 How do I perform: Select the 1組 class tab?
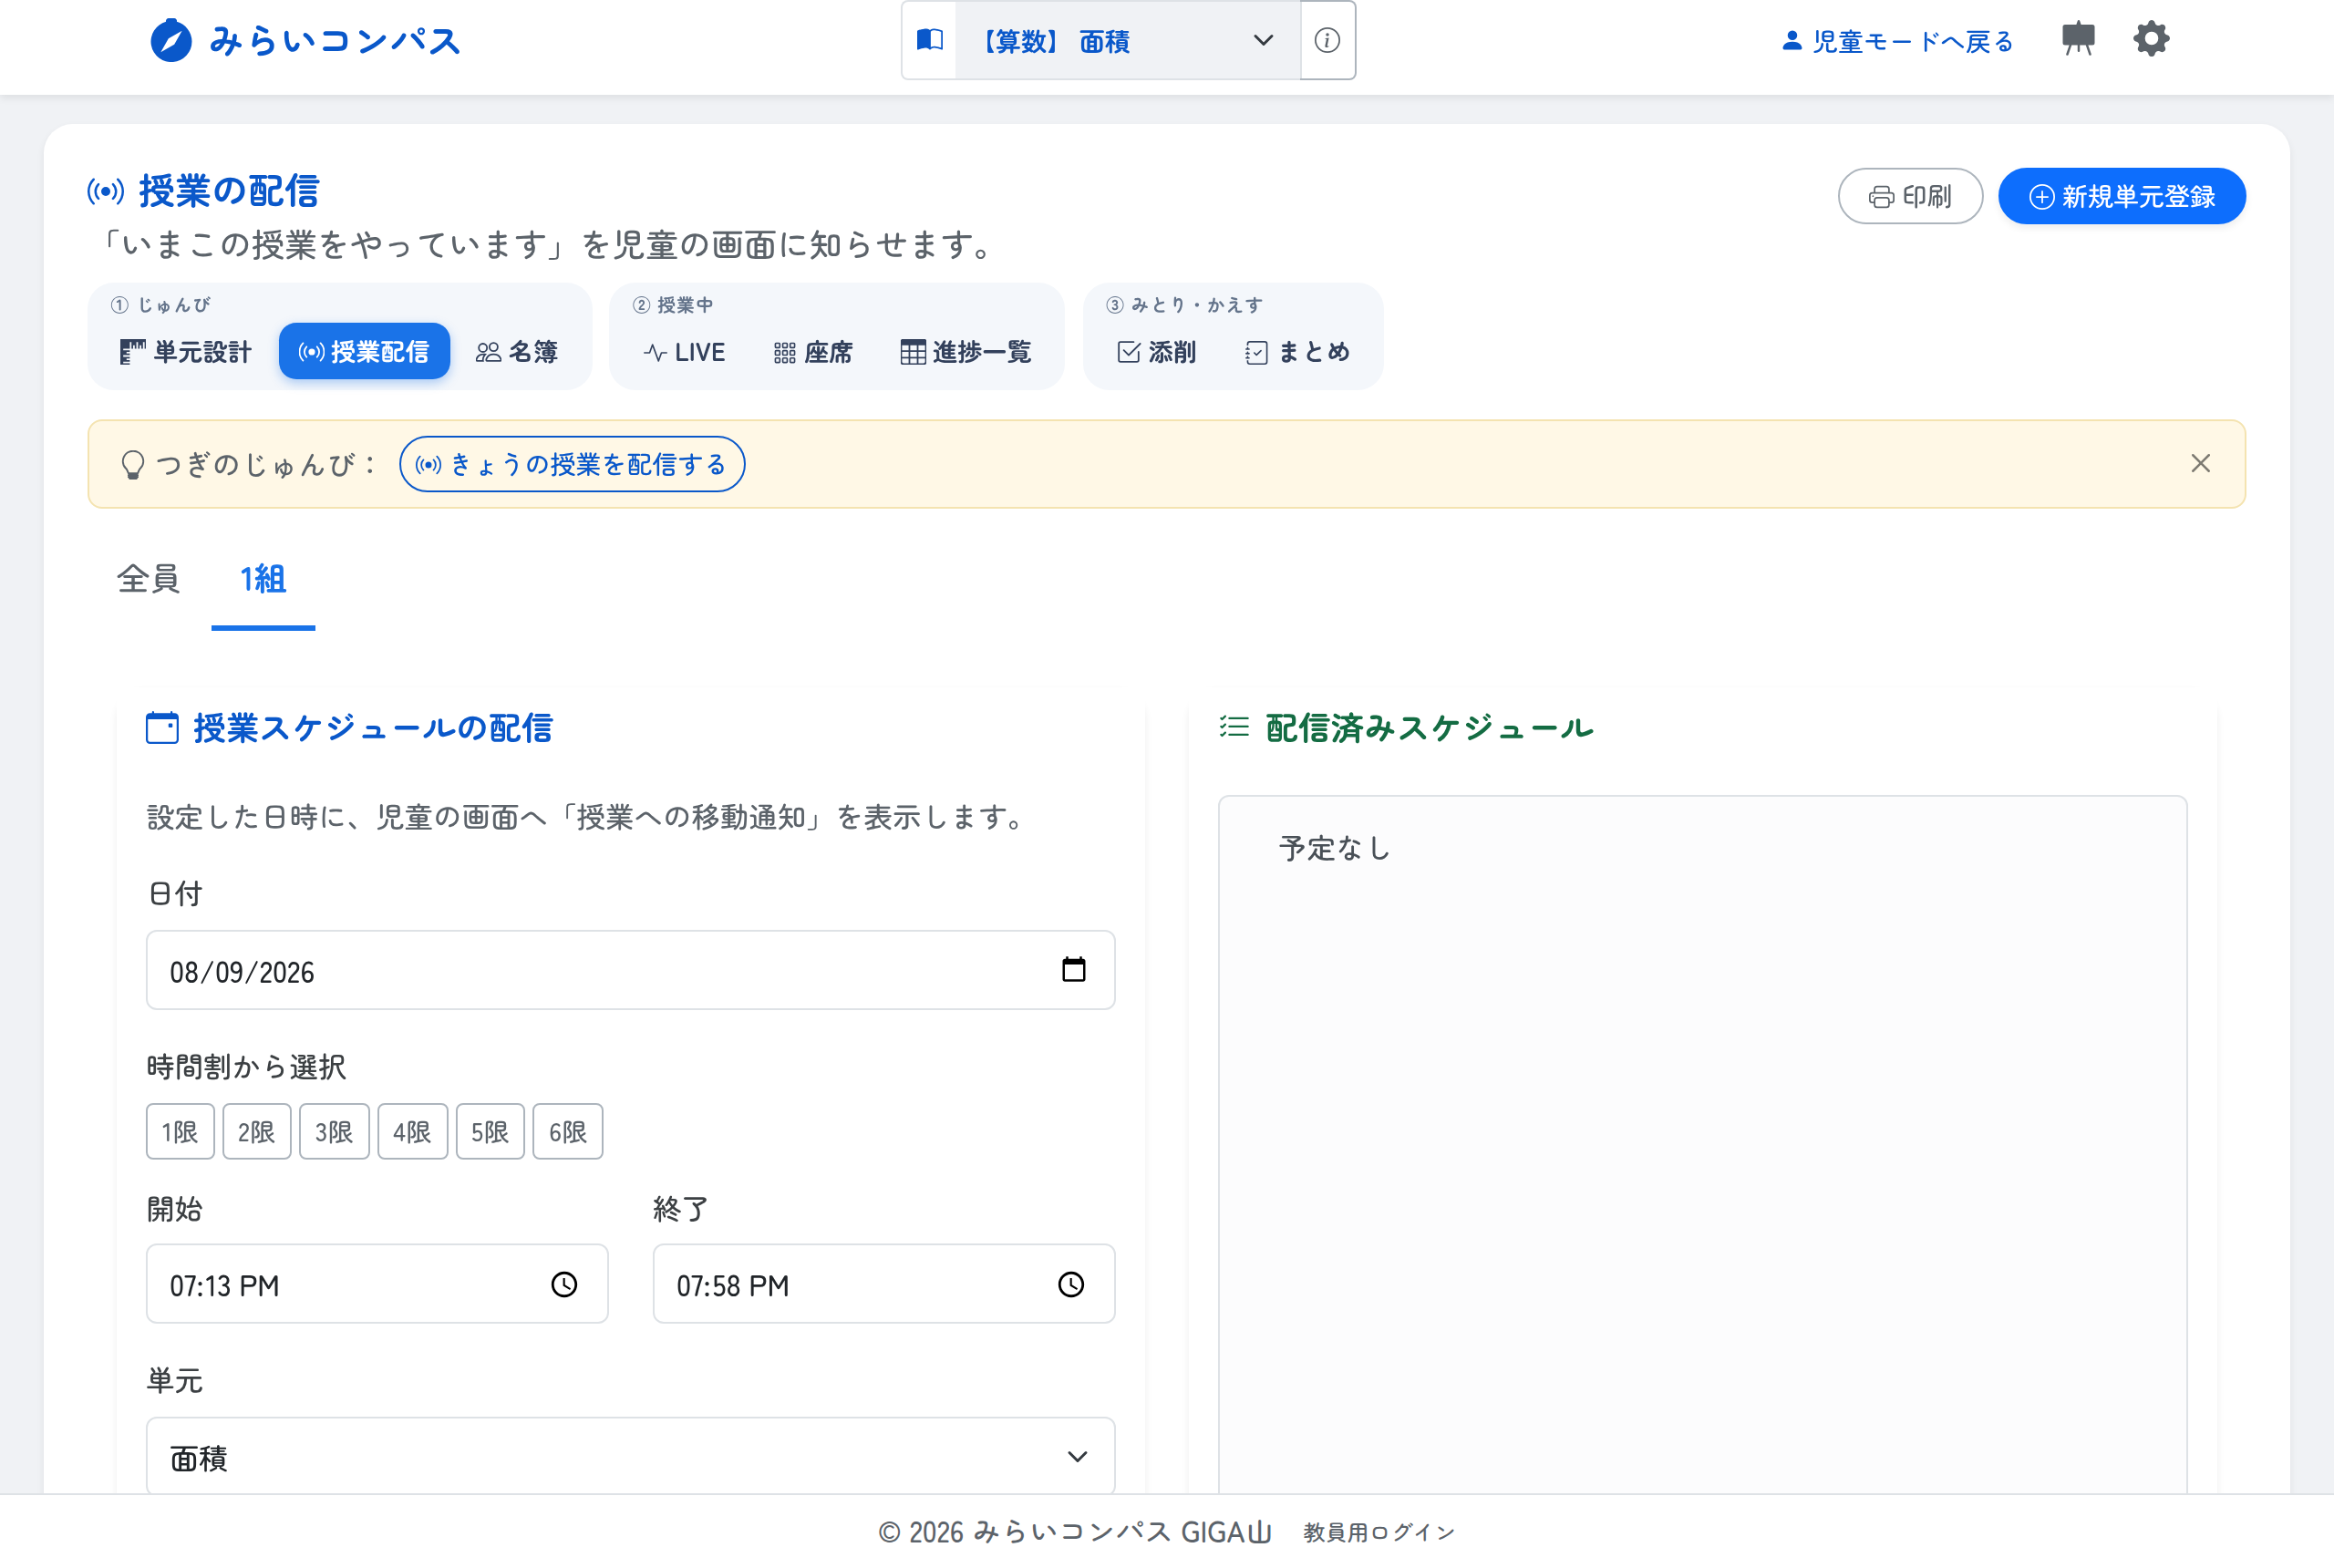coord(263,579)
